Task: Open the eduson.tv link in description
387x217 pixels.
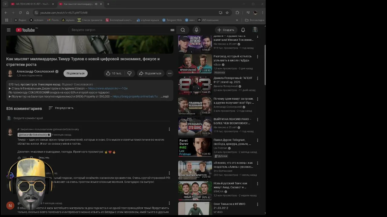Action: point(108,88)
